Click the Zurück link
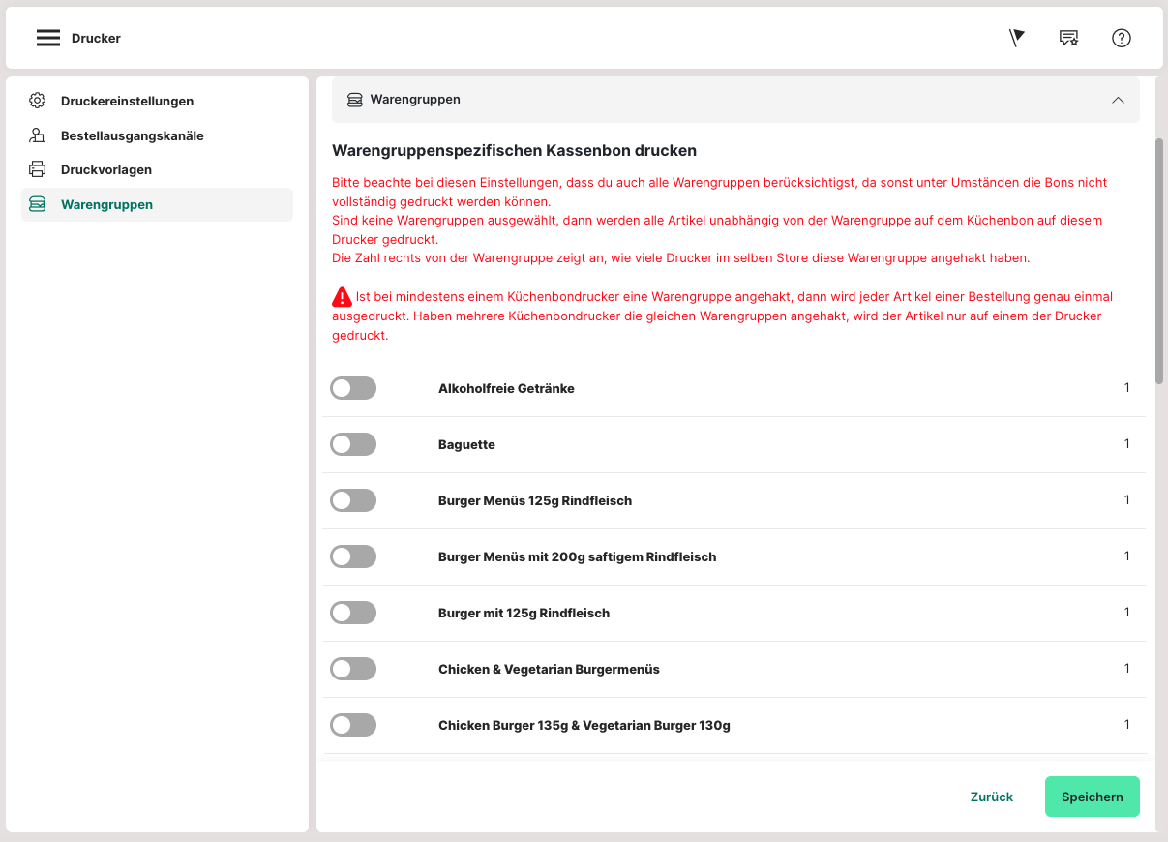The image size is (1168, 842). click(x=991, y=797)
